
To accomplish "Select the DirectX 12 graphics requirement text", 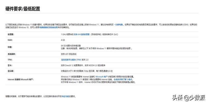I will coord(83,66).
